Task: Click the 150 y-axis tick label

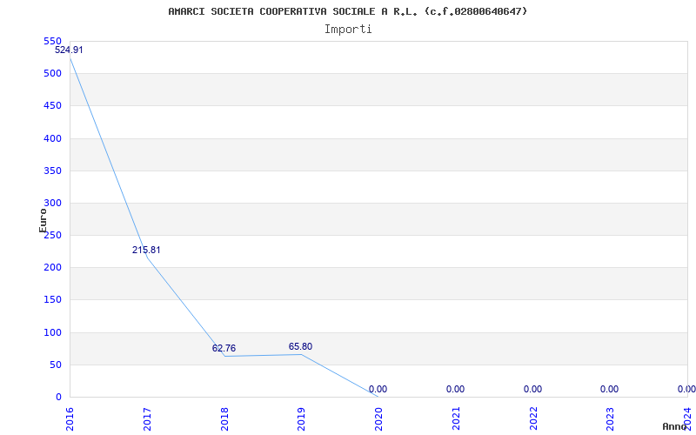Action: click(x=52, y=300)
